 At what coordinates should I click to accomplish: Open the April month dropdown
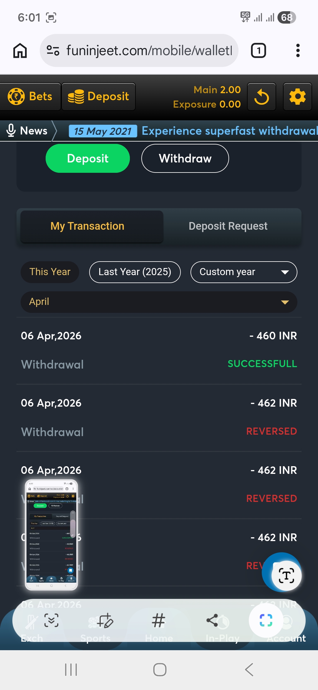click(x=159, y=302)
